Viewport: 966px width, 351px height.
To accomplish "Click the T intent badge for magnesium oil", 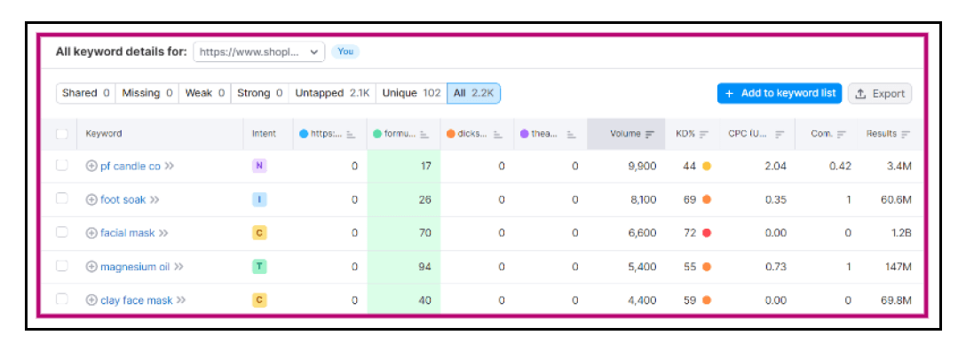I will click(x=259, y=267).
